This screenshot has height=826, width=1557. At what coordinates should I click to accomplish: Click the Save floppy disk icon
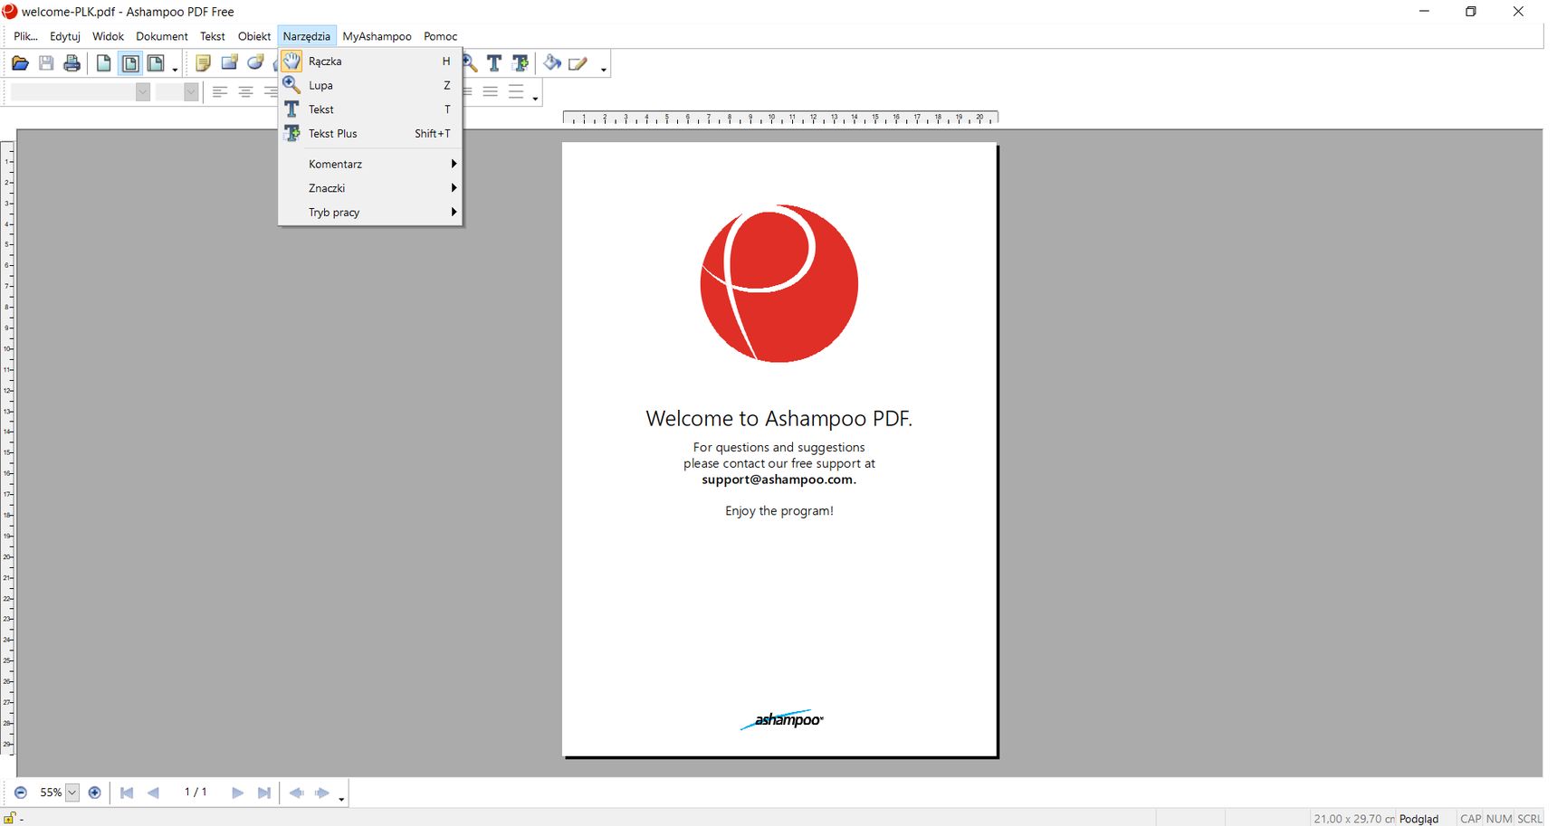point(46,63)
